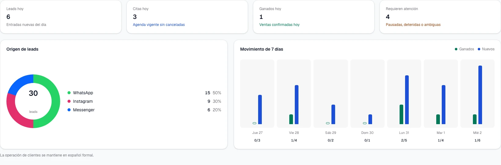The height and width of the screenshot is (165, 501).
Task: Click the Mié 2 day label
Action: [x=477, y=133]
